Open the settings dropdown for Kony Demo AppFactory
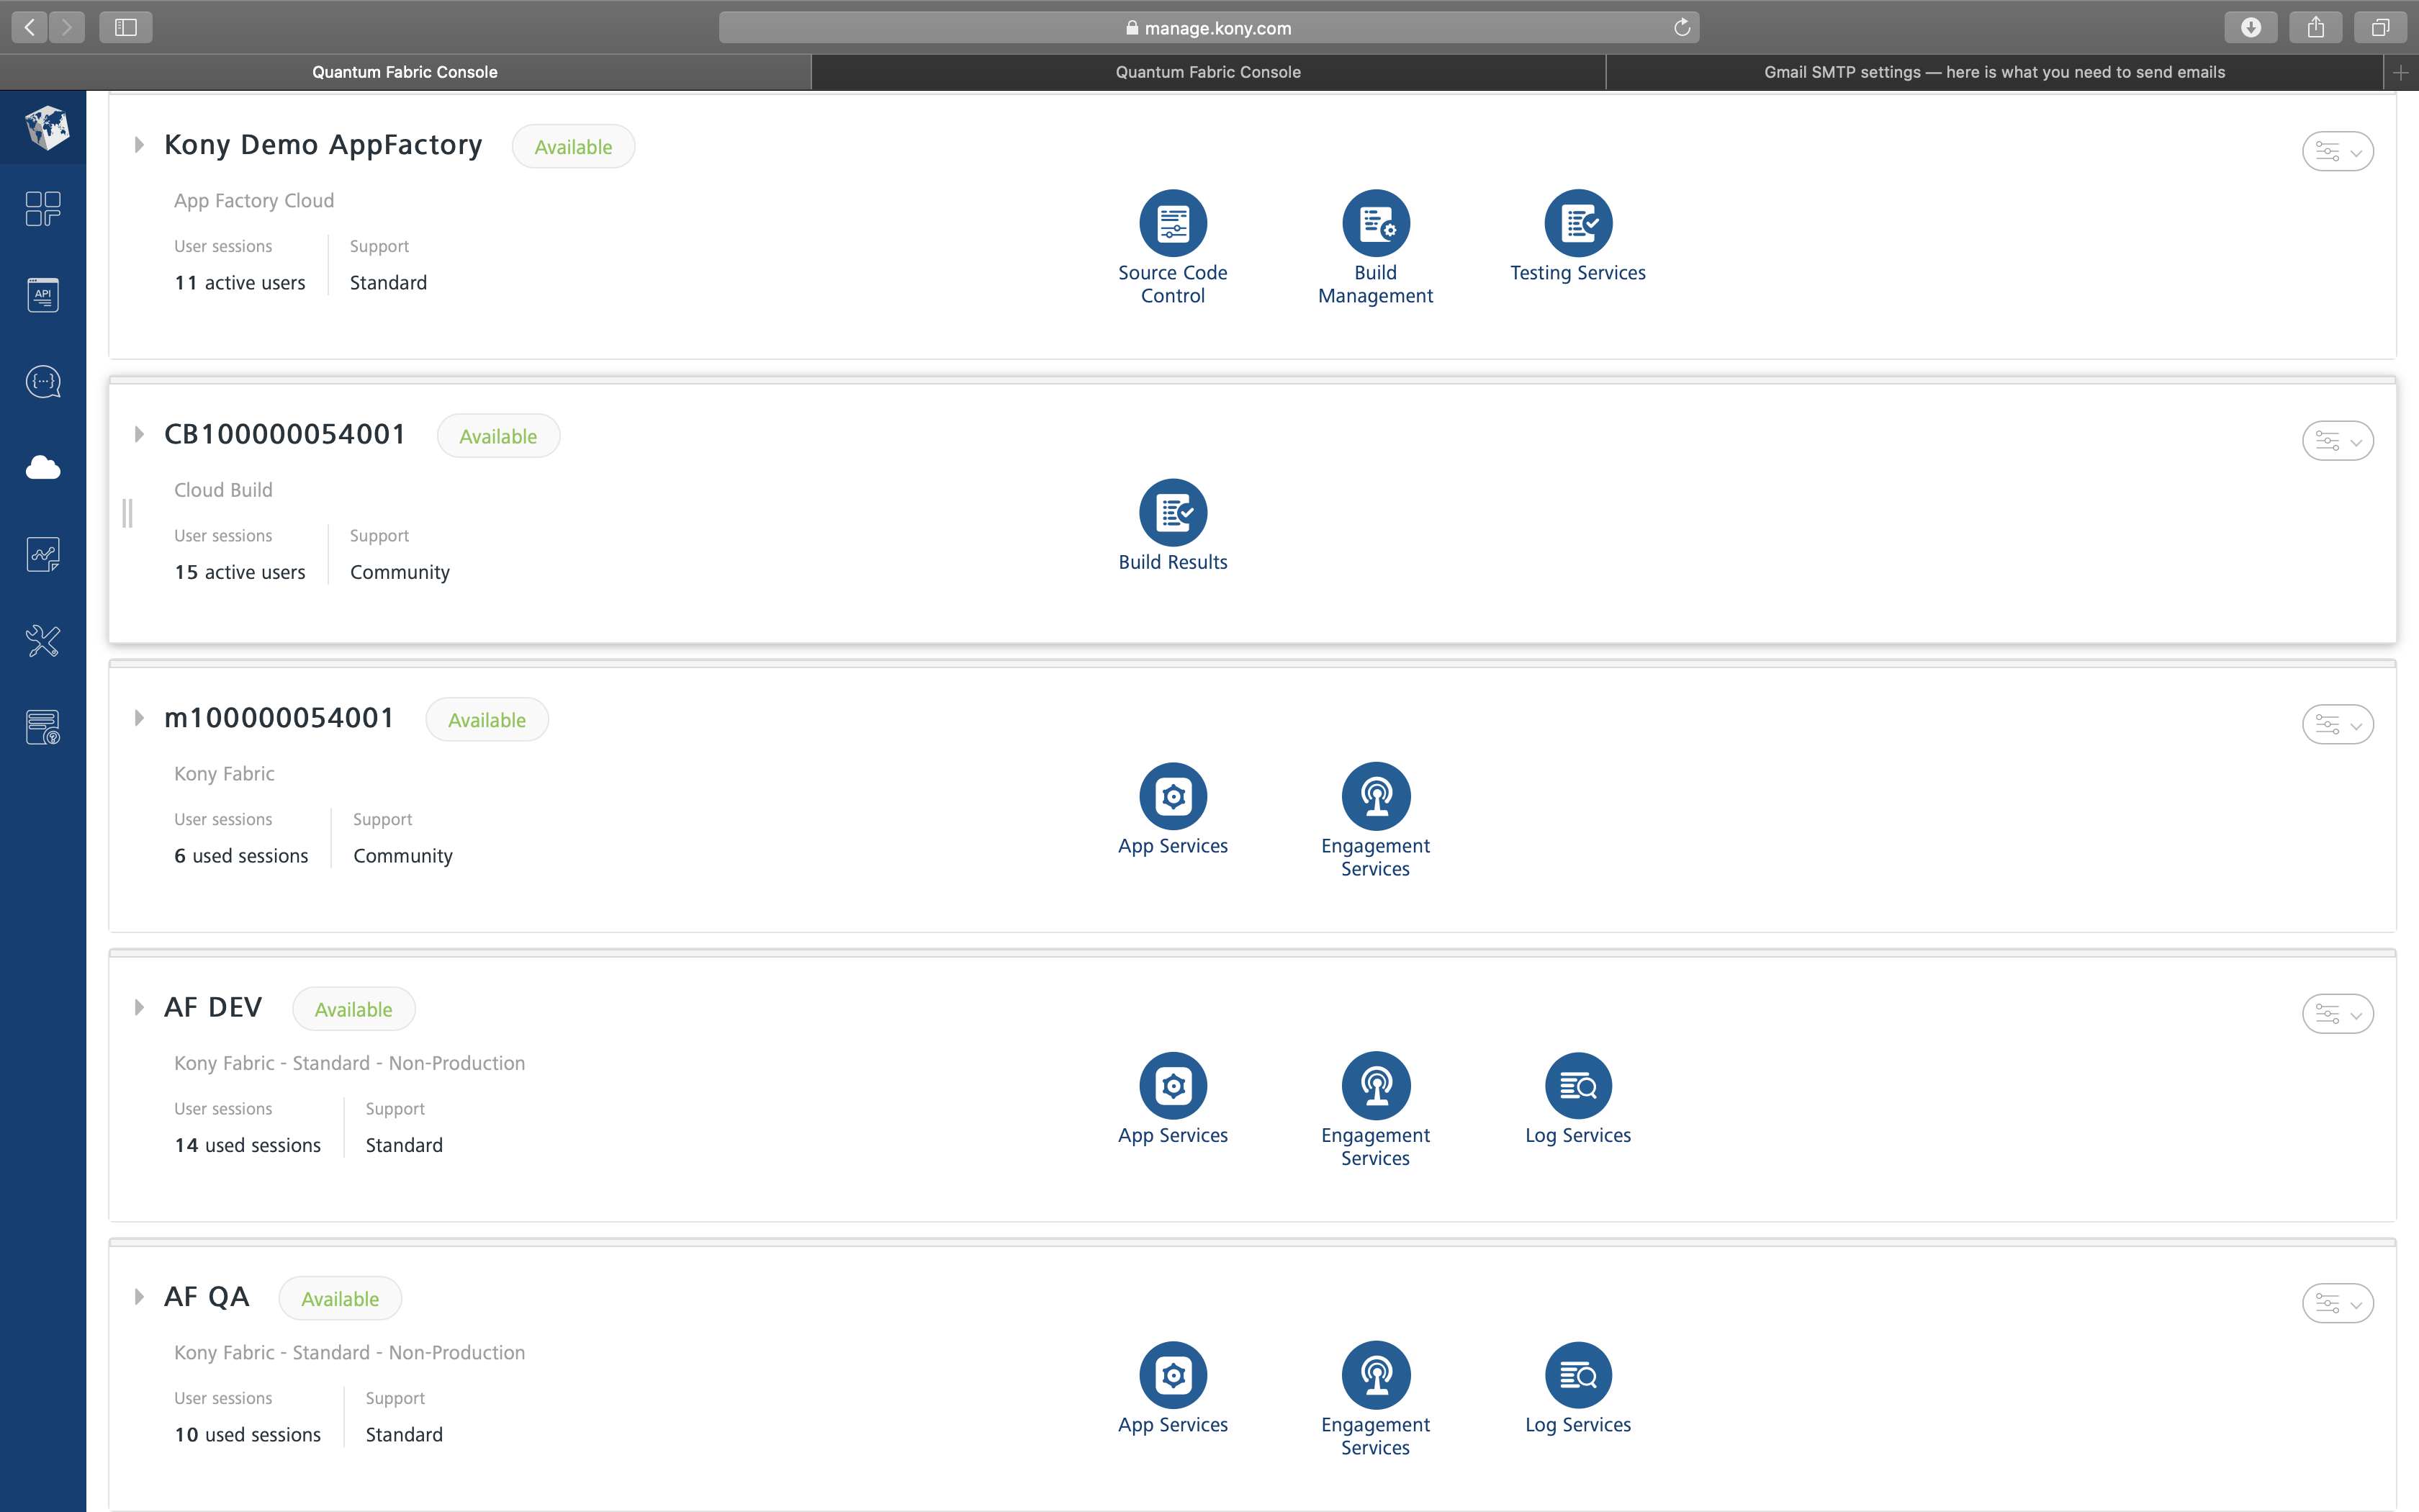The image size is (2419, 1512). tap(2339, 151)
